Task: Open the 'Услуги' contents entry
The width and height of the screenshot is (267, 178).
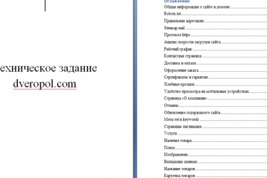Action: [171, 133]
